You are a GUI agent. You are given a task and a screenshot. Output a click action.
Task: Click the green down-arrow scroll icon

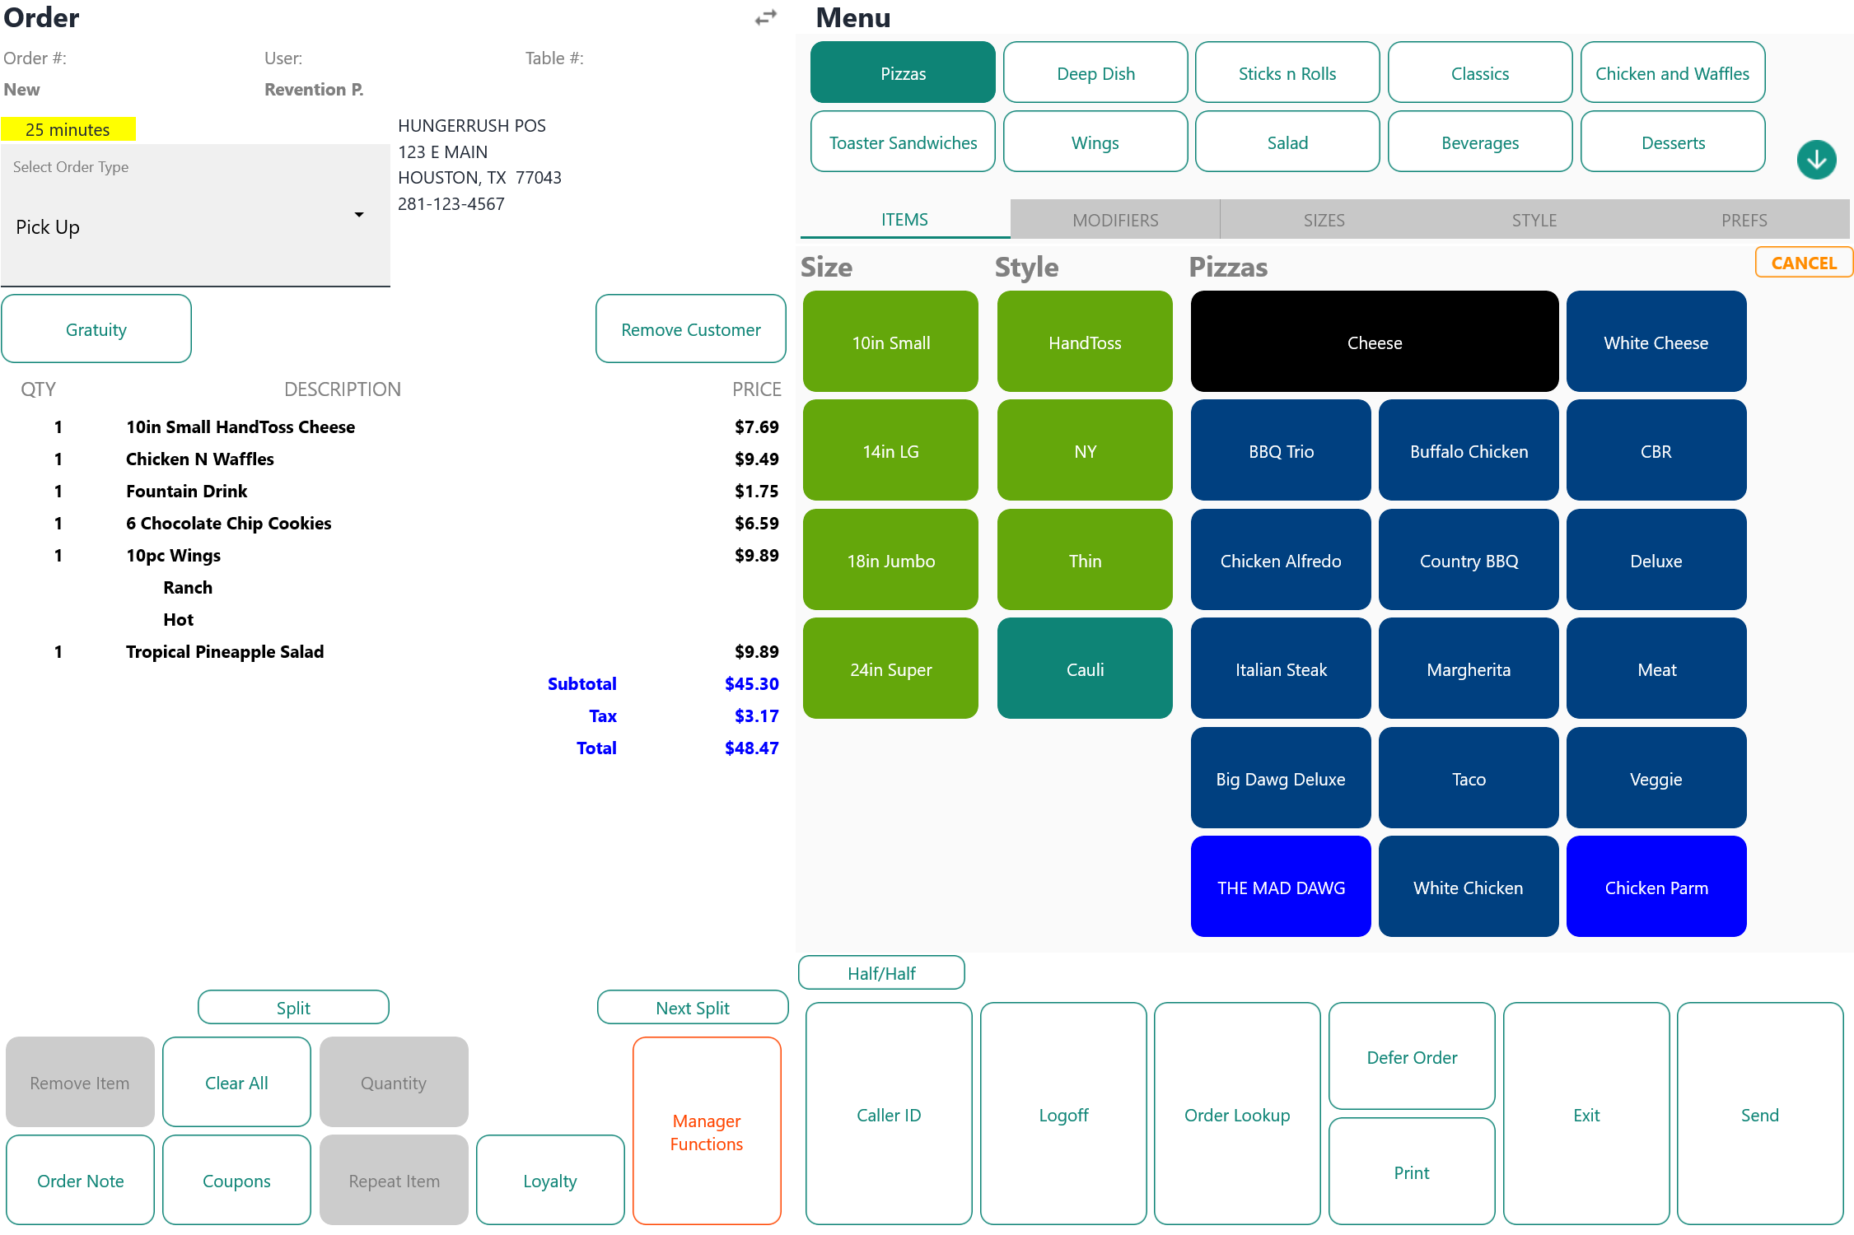click(x=1816, y=160)
